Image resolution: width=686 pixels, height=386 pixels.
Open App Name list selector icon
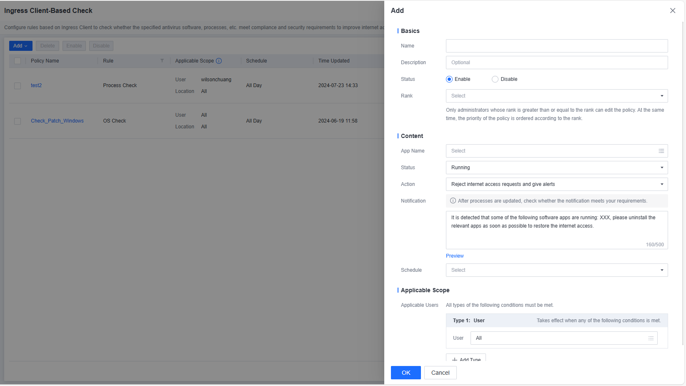(x=661, y=151)
